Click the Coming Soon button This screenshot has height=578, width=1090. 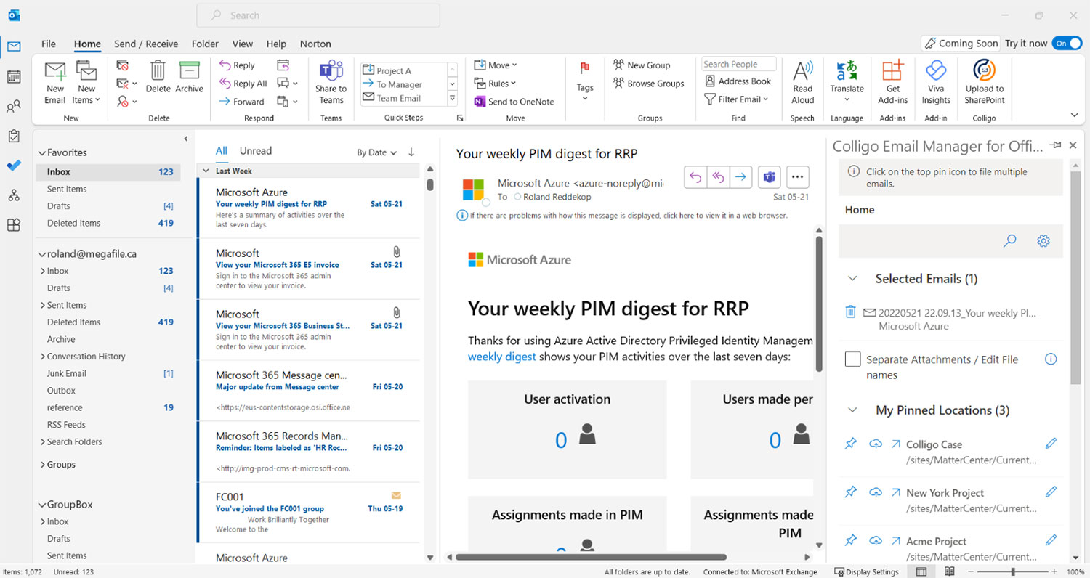tap(961, 44)
